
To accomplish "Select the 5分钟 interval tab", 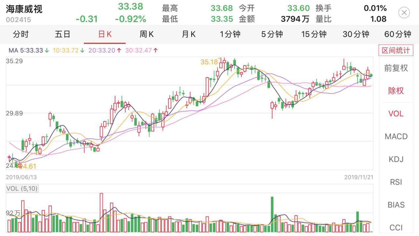I will coord(272,34).
